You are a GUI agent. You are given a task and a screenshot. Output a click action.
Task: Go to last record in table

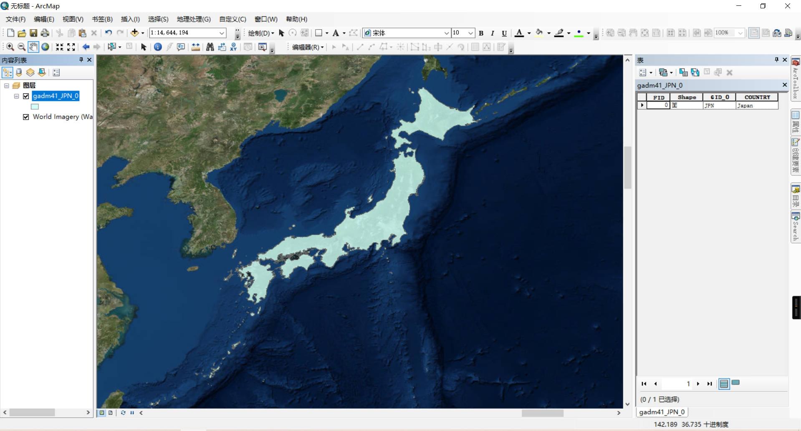coord(710,384)
